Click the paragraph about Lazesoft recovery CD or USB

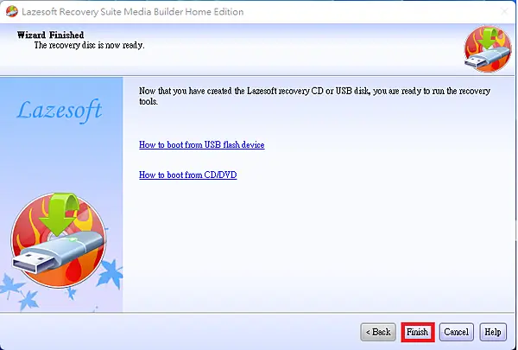tap(314, 96)
